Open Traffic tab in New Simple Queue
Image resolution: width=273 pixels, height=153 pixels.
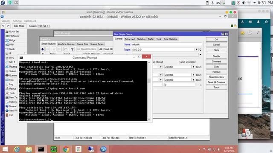(151, 39)
